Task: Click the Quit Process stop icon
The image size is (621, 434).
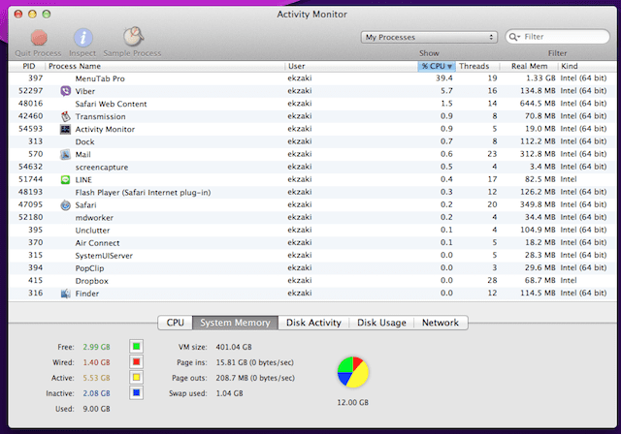Action: [x=39, y=38]
